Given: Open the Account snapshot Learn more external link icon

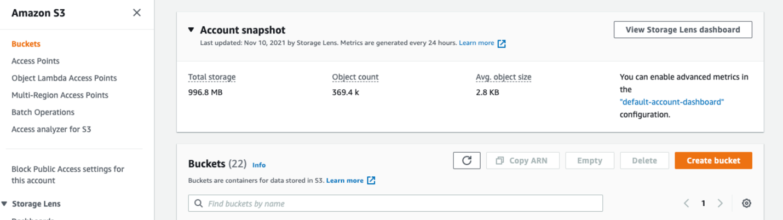Looking at the screenshot, I should pyautogui.click(x=502, y=44).
